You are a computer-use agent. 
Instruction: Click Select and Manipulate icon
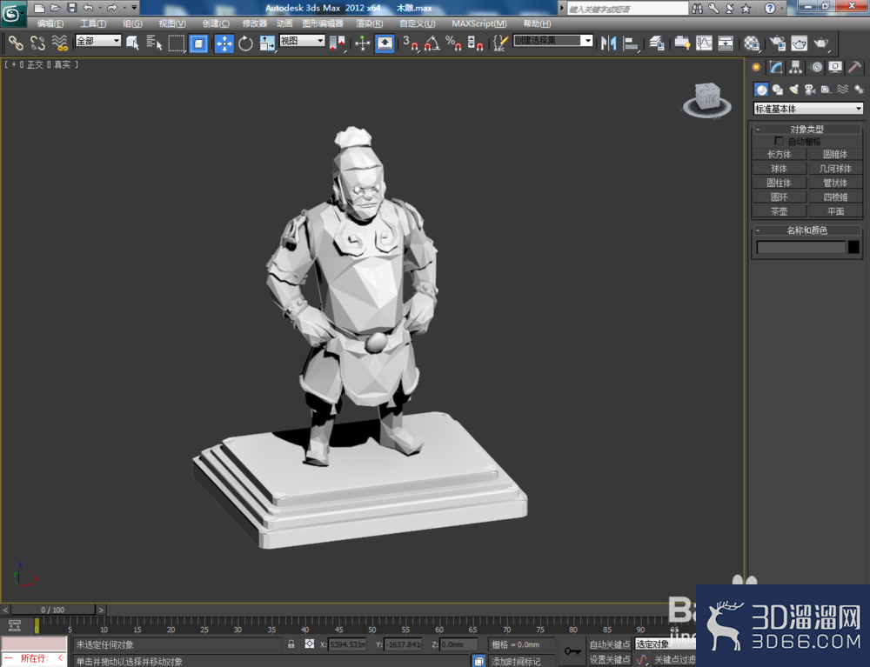click(362, 43)
